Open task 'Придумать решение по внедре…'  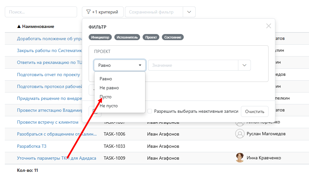pyautogui.click(x=49, y=98)
